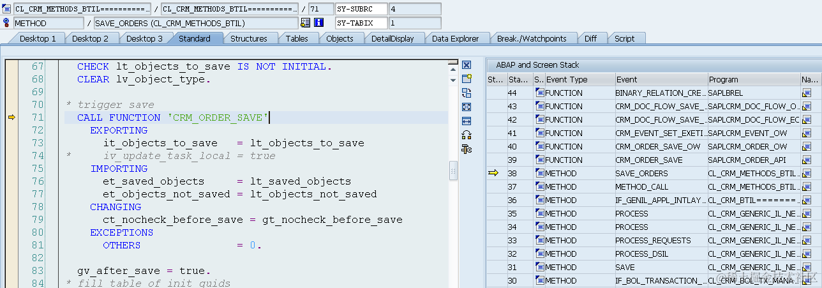Select CRM_ORDER_SAVE_OW event in stack
Viewport: 822px width, 288px height.
tap(661, 146)
